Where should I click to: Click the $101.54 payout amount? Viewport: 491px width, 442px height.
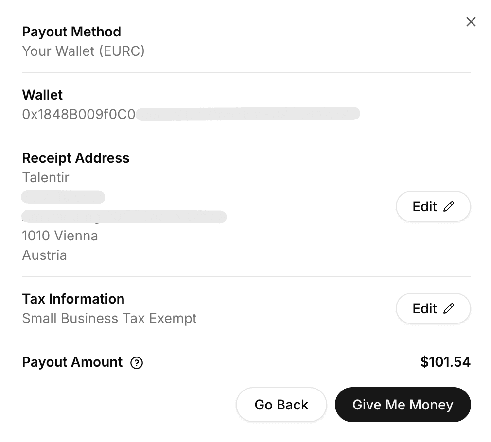click(x=445, y=362)
